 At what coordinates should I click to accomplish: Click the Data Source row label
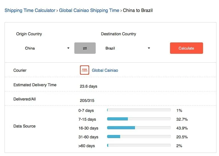point(24,126)
